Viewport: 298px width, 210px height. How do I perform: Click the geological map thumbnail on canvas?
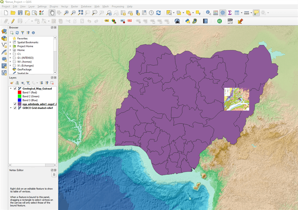point(236,99)
